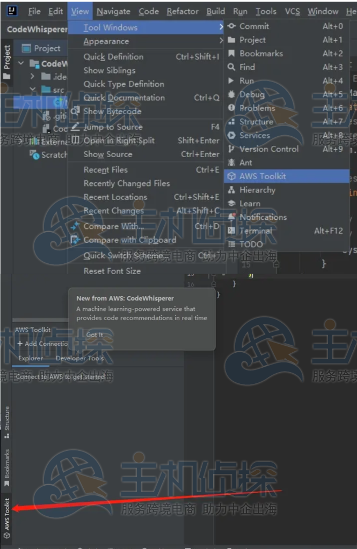
Task: Switch to the Developer Tools tab
Action: pos(79,358)
